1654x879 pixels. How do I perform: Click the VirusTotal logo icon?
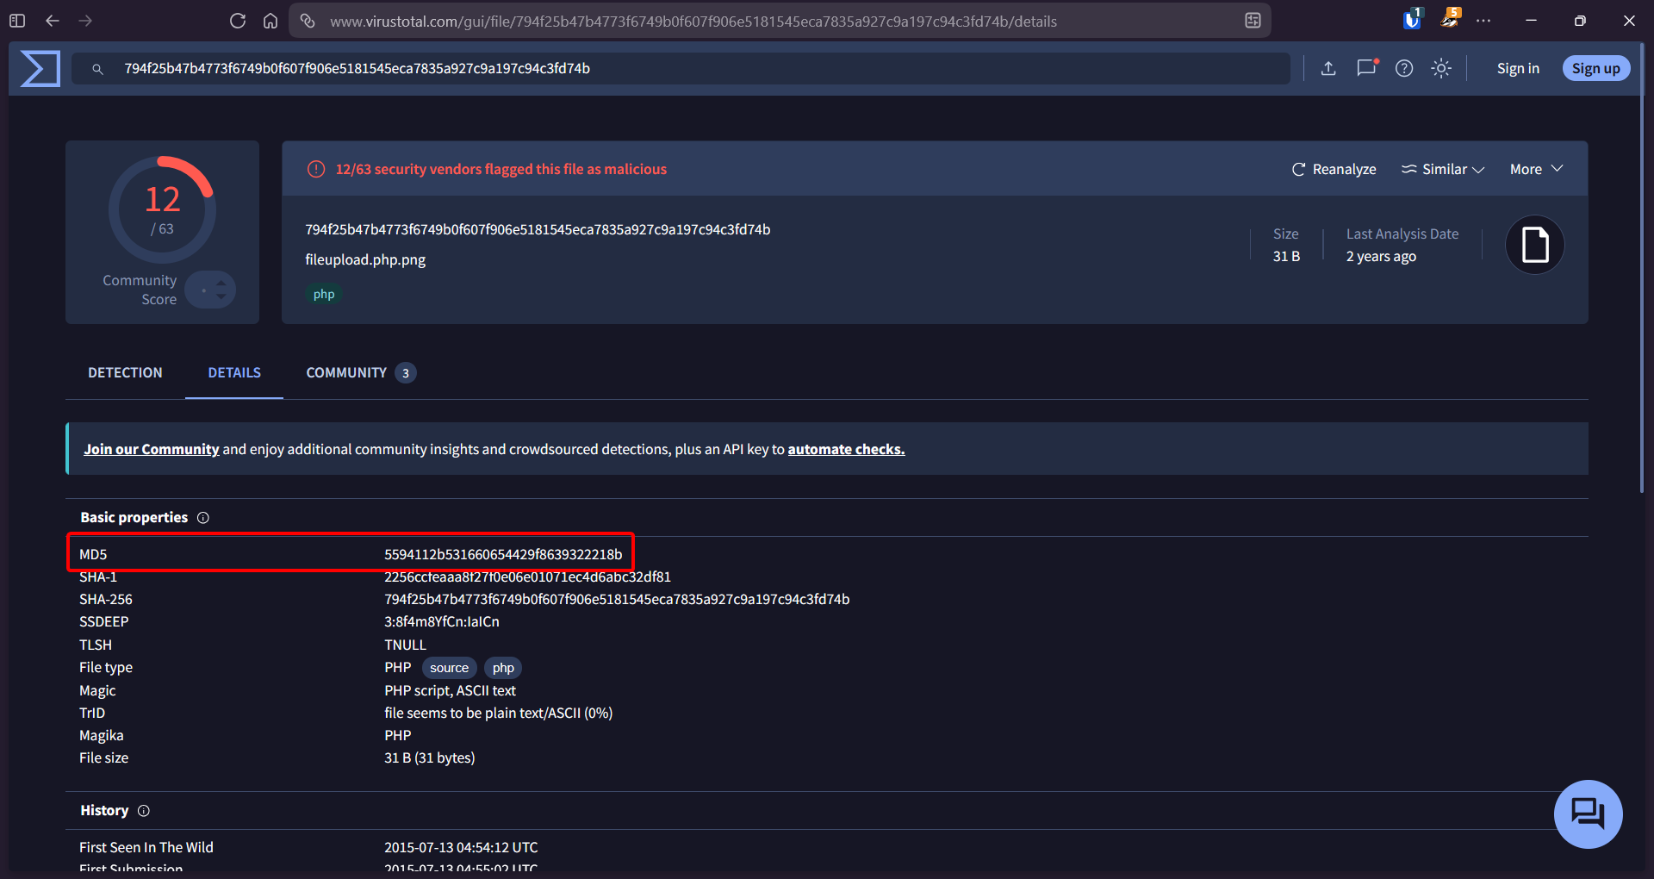[40, 69]
